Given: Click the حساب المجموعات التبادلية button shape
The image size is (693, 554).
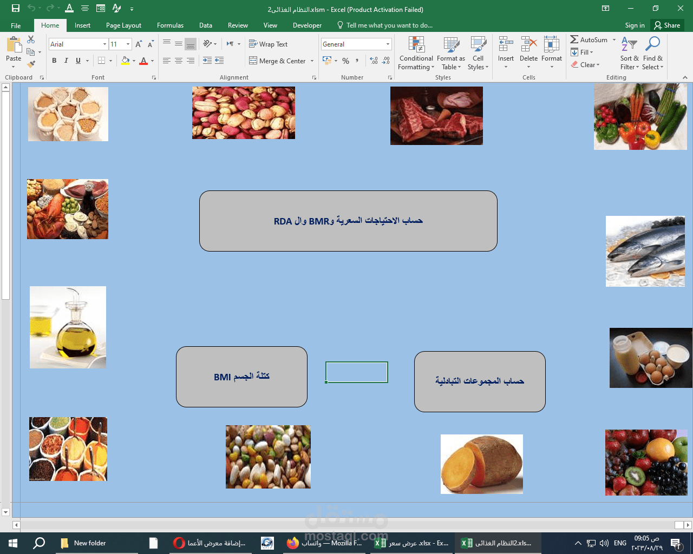Looking at the screenshot, I should (x=480, y=381).
